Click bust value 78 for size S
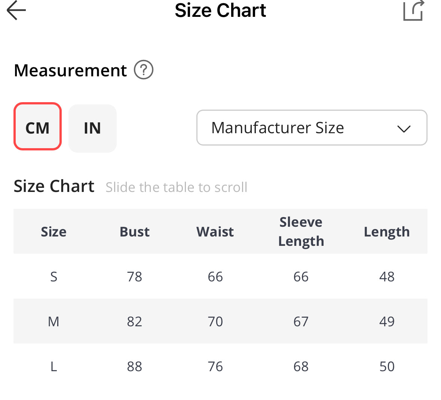Screen dimensions: 441x400 tap(134, 277)
